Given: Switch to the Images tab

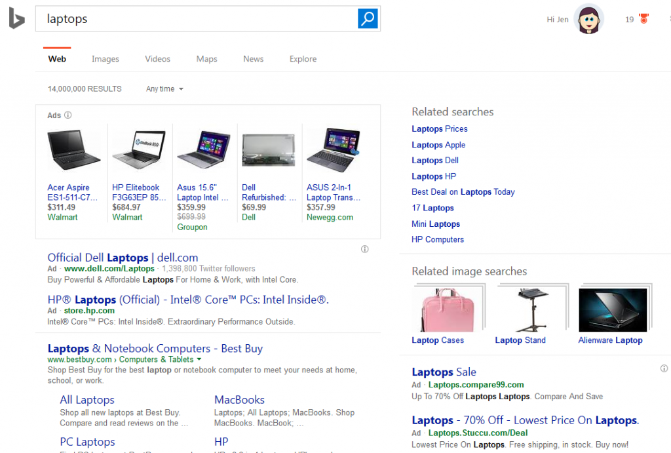Looking at the screenshot, I should [x=105, y=59].
